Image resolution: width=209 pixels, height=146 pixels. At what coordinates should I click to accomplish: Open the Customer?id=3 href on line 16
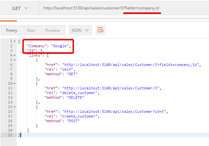coord(114,112)
